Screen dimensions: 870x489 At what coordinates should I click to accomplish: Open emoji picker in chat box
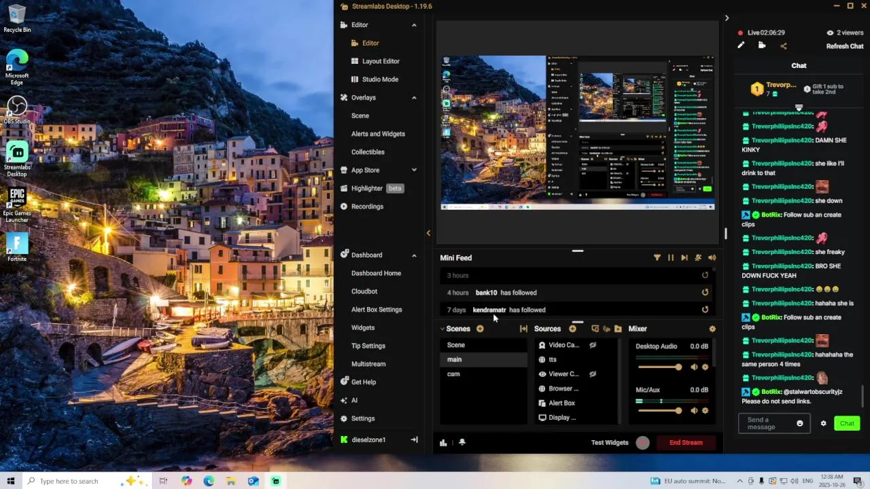tap(800, 423)
